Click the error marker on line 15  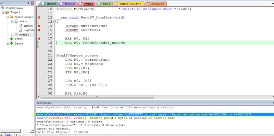39,30
